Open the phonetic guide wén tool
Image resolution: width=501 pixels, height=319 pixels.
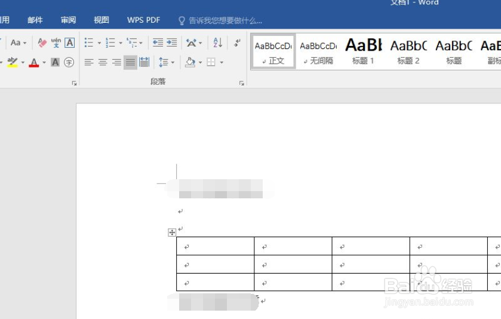click(56, 42)
